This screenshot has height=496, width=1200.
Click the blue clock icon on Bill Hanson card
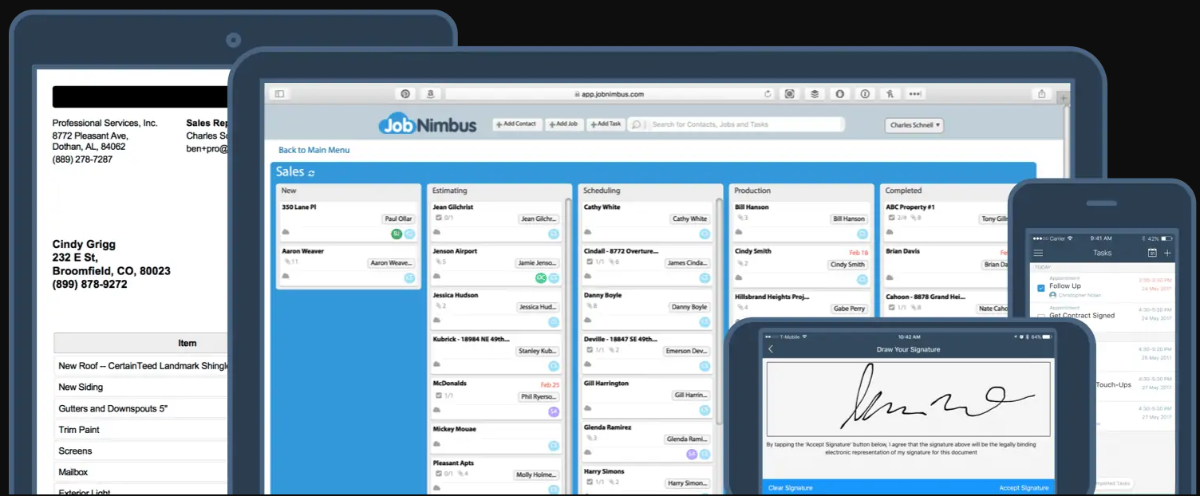[x=862, y=234]
